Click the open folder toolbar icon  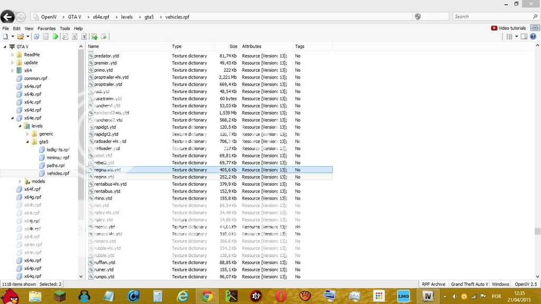[20, 36]
